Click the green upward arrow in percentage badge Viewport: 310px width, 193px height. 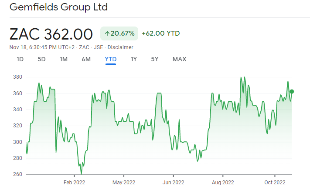(107, 33)
